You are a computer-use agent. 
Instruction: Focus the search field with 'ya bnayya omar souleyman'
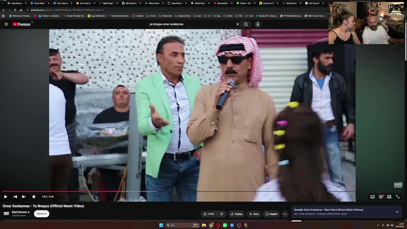[191, 24]
